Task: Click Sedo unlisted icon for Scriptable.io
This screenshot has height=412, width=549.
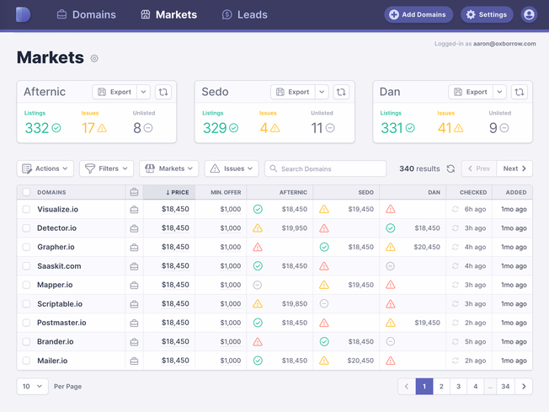Action: (x=324, y=303)
